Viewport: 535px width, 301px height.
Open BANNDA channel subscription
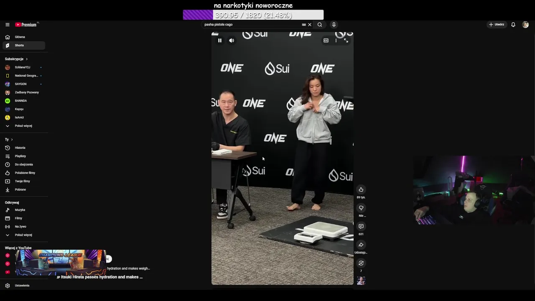click(24, 101)
